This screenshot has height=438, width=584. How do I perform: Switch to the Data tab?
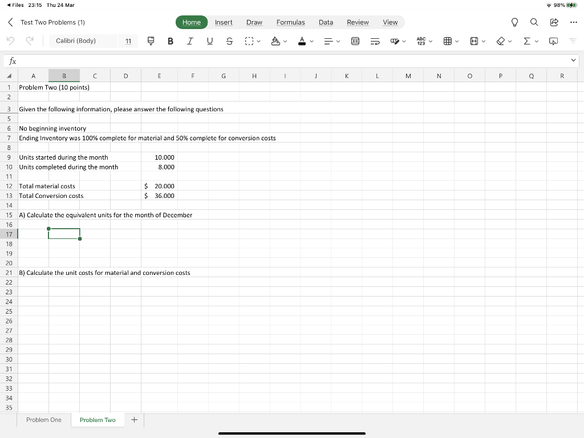point(326,22)
